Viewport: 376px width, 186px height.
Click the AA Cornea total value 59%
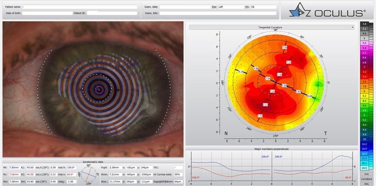pos(179,175)
